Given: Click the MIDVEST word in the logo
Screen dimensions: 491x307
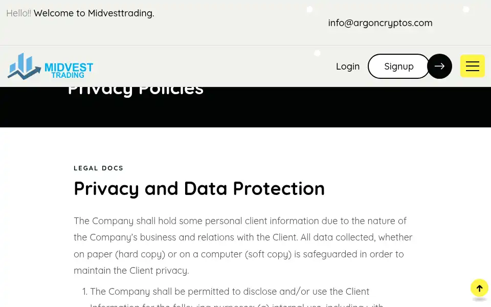Looking at the screenshot, I should tap(69, 67).
